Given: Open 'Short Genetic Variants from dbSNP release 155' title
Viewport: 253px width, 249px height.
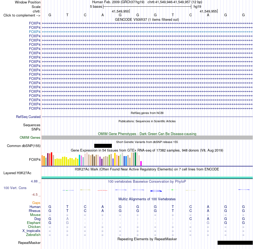Looking at the screenshot, I should click(x=147, y=142).
